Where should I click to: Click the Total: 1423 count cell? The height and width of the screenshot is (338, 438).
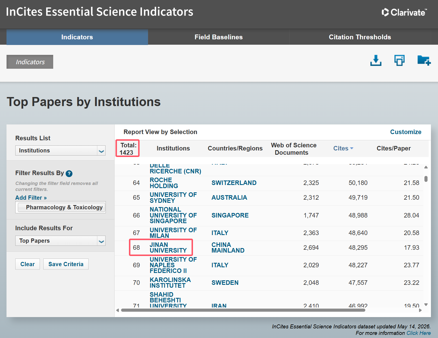click(128, 149)
